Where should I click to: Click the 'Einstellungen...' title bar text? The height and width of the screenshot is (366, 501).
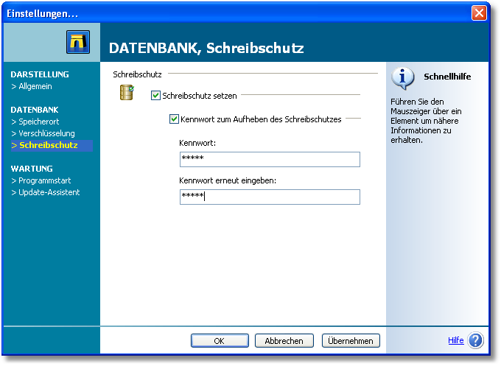point(42,14)
